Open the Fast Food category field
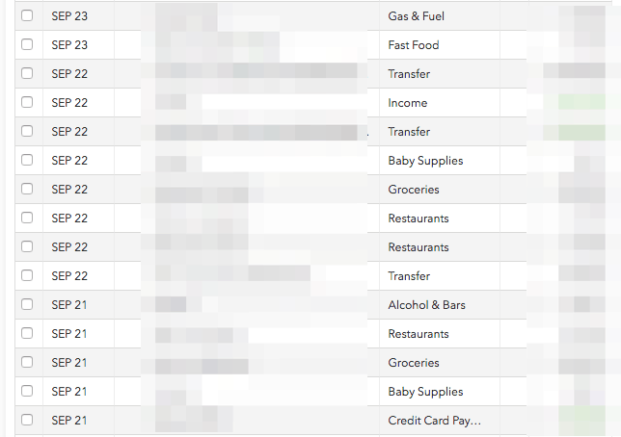 (x=414, y=45)
